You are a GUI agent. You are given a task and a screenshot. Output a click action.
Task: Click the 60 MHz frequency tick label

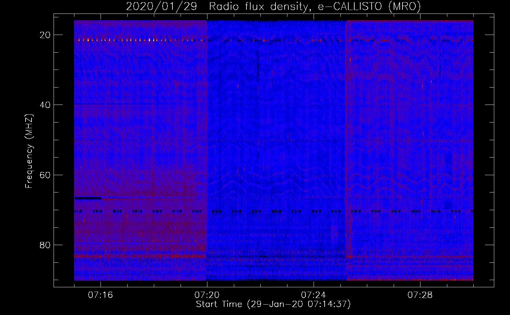coord(45,175)
